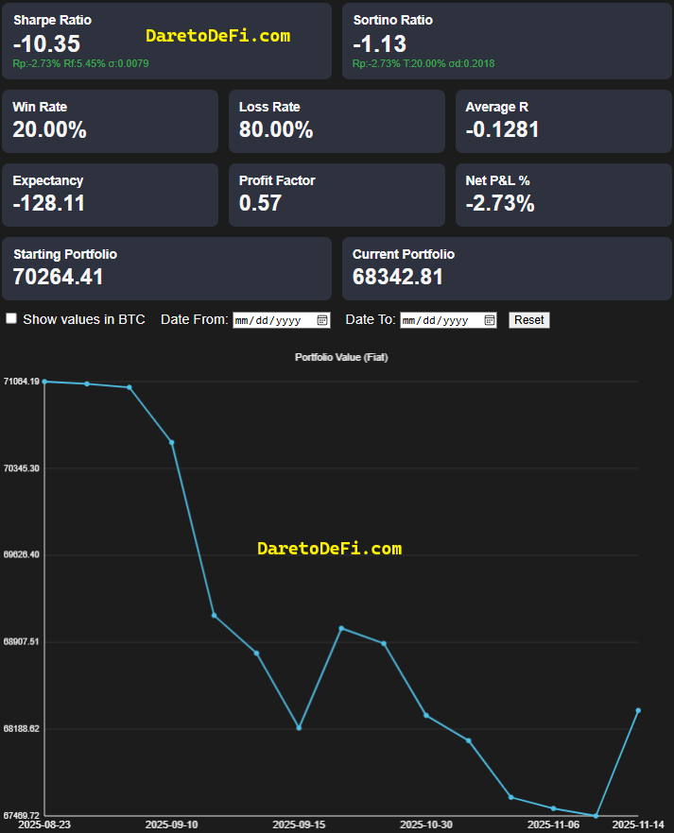Open the Date To calendar picker icon
The width and height of the screenshot is (674, 833).
[x=489, y=320]
